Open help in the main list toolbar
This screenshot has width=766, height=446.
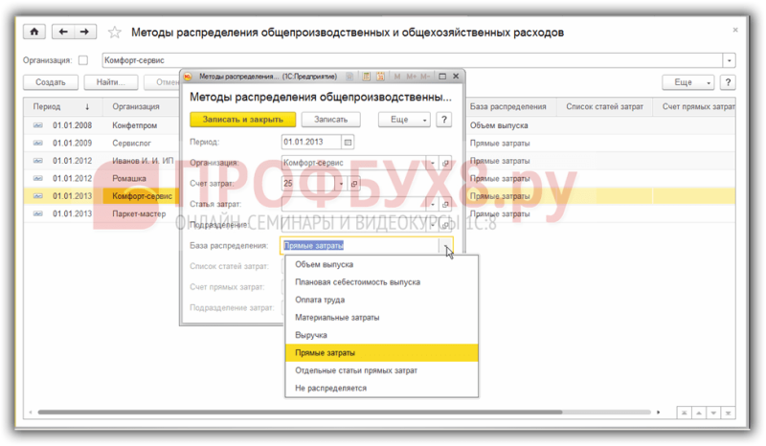tap(728, 82)
